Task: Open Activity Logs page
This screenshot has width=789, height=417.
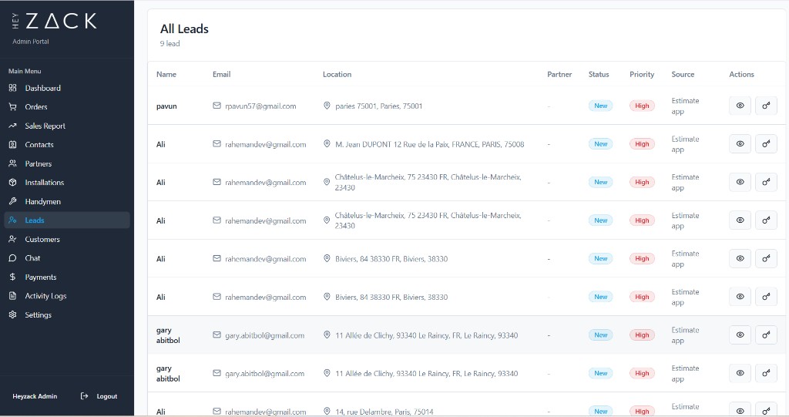Action: click(x=67, y=296)
